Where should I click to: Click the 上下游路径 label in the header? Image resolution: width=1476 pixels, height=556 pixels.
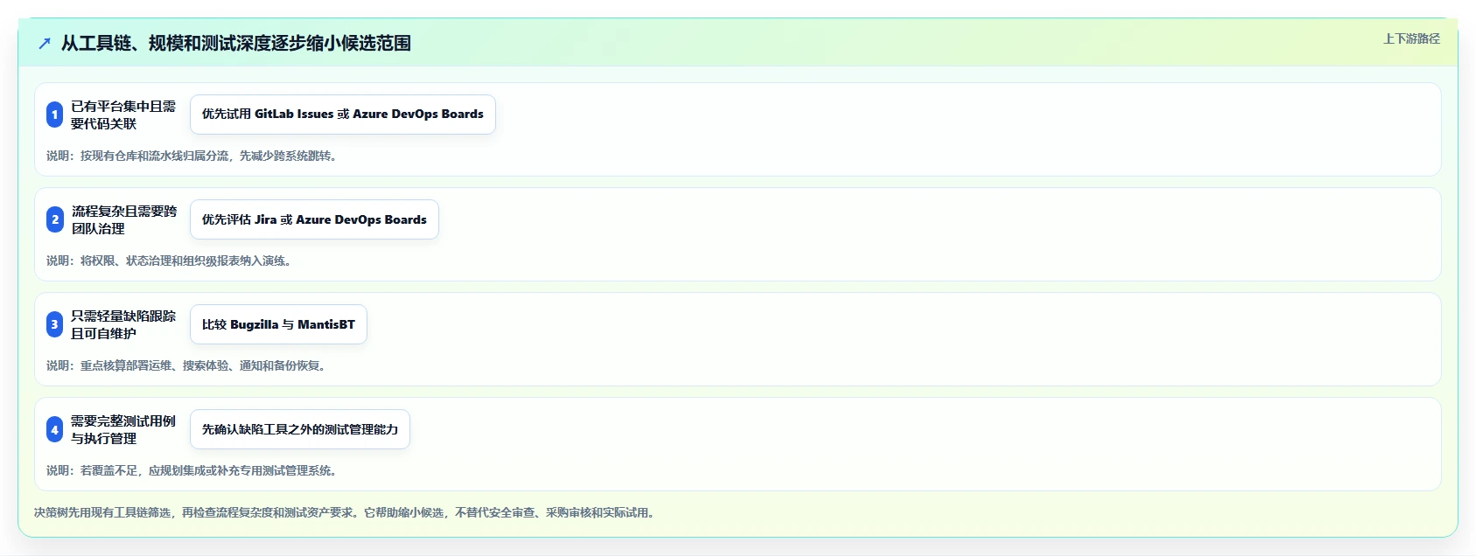point(1411,38)
